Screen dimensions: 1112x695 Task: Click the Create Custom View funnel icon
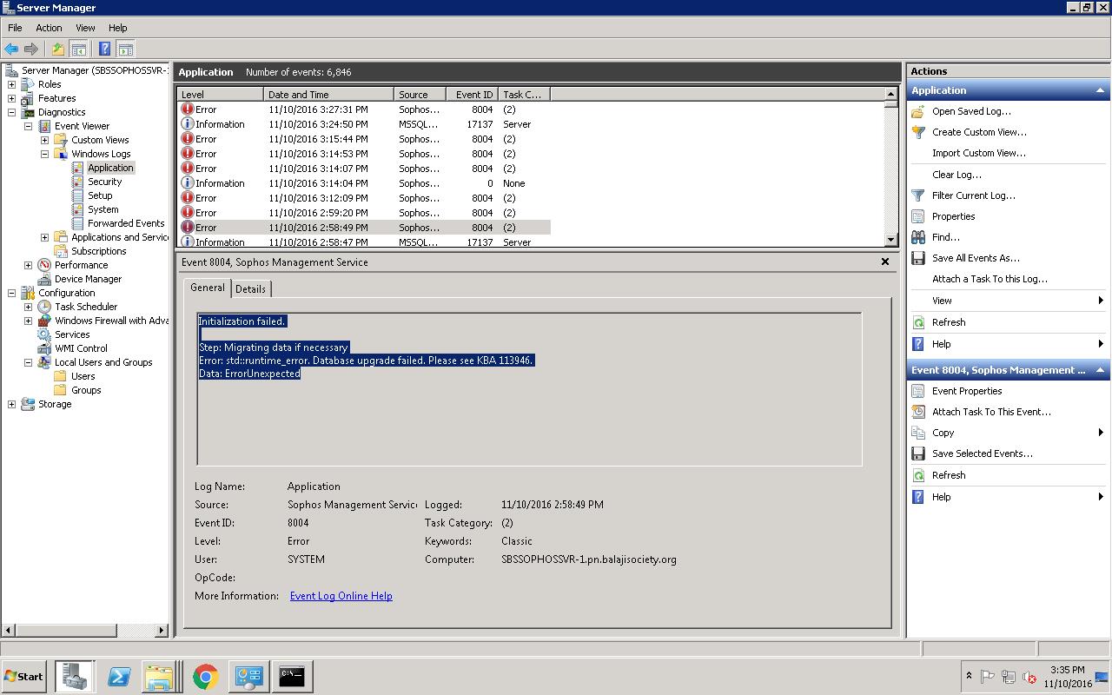(x=917, y=132)
